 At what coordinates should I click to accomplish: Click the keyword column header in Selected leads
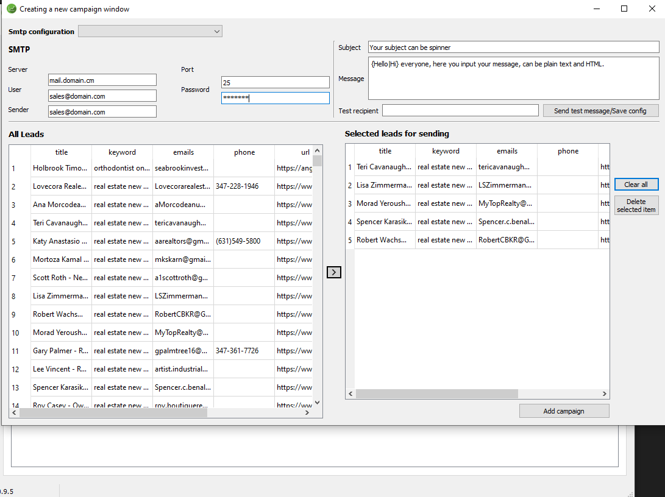(x=446, y=151)
